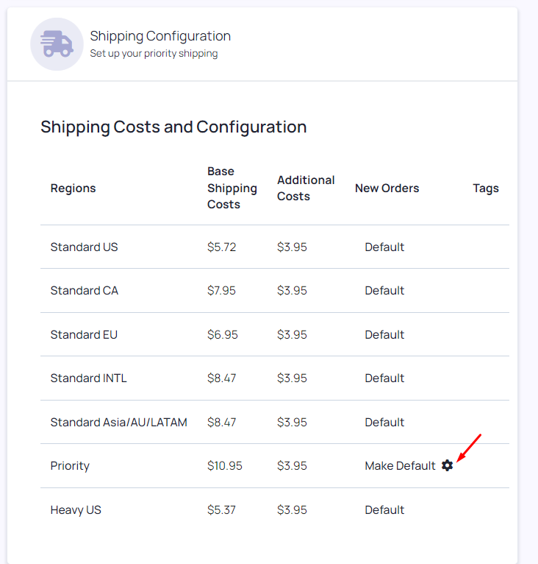The width and height of the screenshot is (538, 564).
Task: Click the New Orders column header
Action: click(x=387, y=188)
